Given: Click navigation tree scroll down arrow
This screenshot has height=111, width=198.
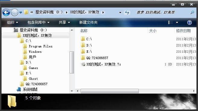Looking at the screenshot, I should pyautogui.click(x=72, y=91).
